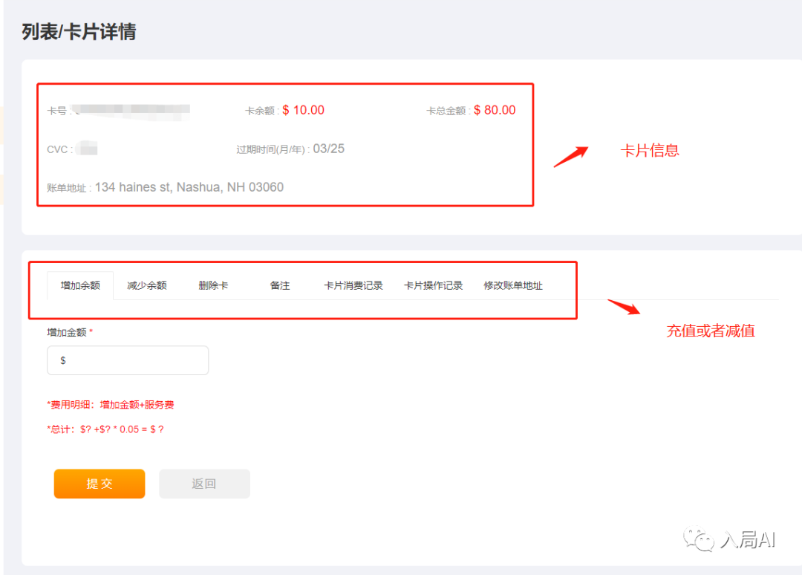Click the gray 返回 button
The image size is (802, 575).
pos(204,484)
